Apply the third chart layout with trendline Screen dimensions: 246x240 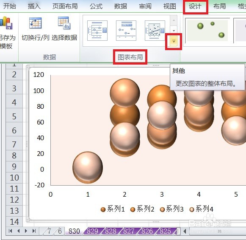[x=155, y=31]
